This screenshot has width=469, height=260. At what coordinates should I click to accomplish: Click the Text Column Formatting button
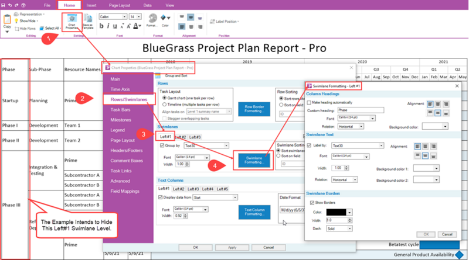click(254, 212)
